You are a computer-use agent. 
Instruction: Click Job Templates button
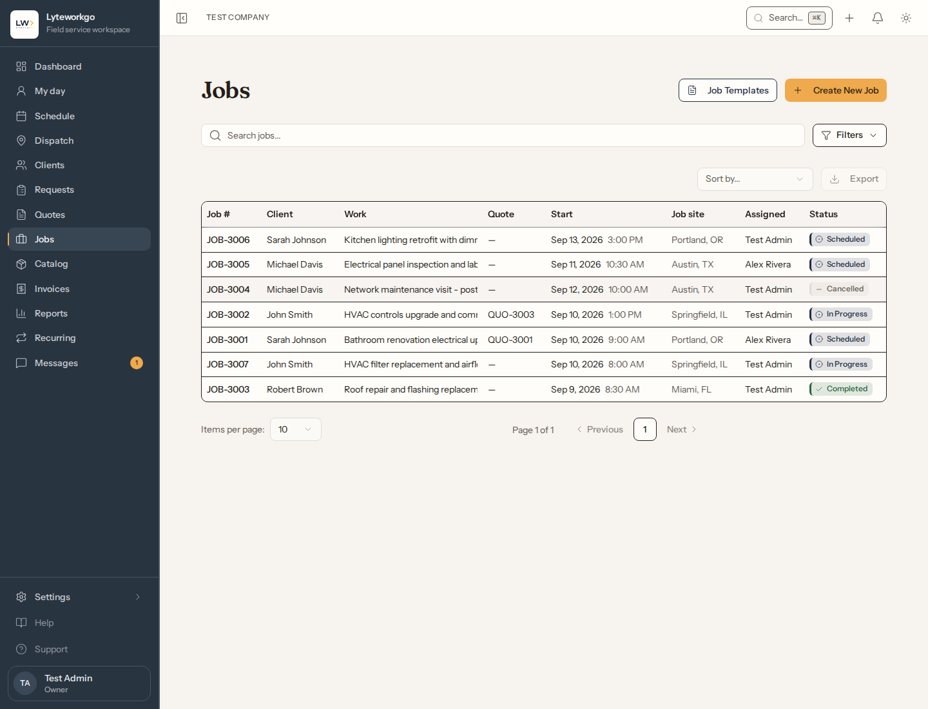click(x=728, y=90)
